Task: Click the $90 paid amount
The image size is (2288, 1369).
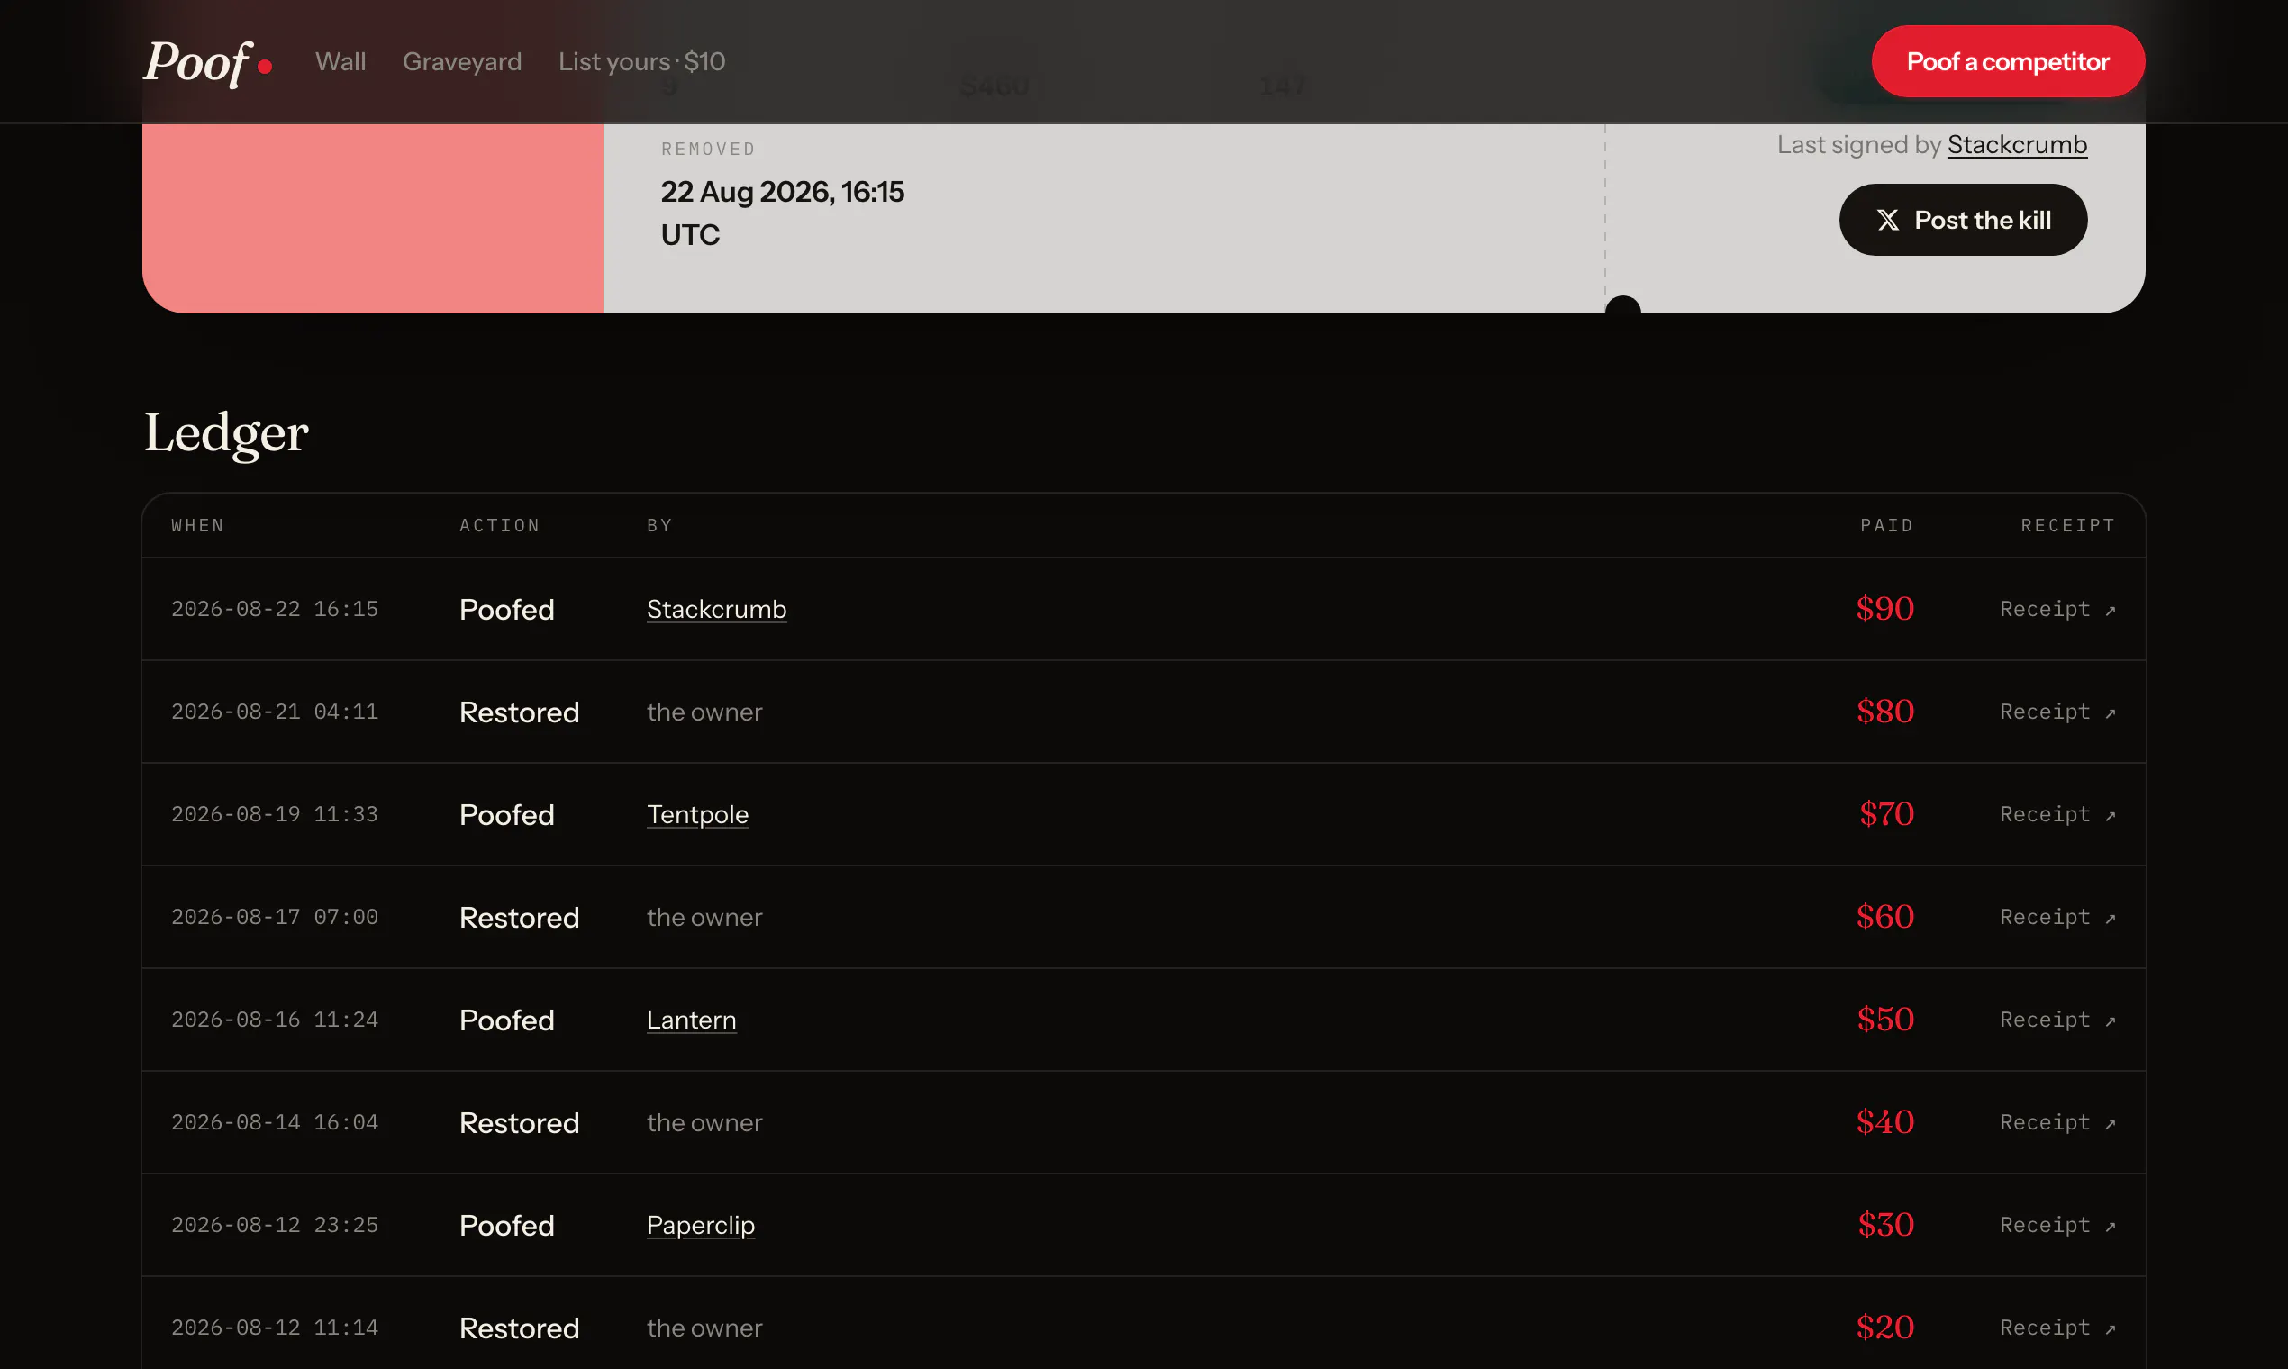Action: point(1884,609)
